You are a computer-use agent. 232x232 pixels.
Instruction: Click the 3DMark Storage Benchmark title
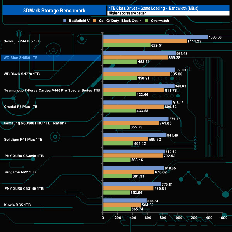pyautogui.click(x=54, y=10)
